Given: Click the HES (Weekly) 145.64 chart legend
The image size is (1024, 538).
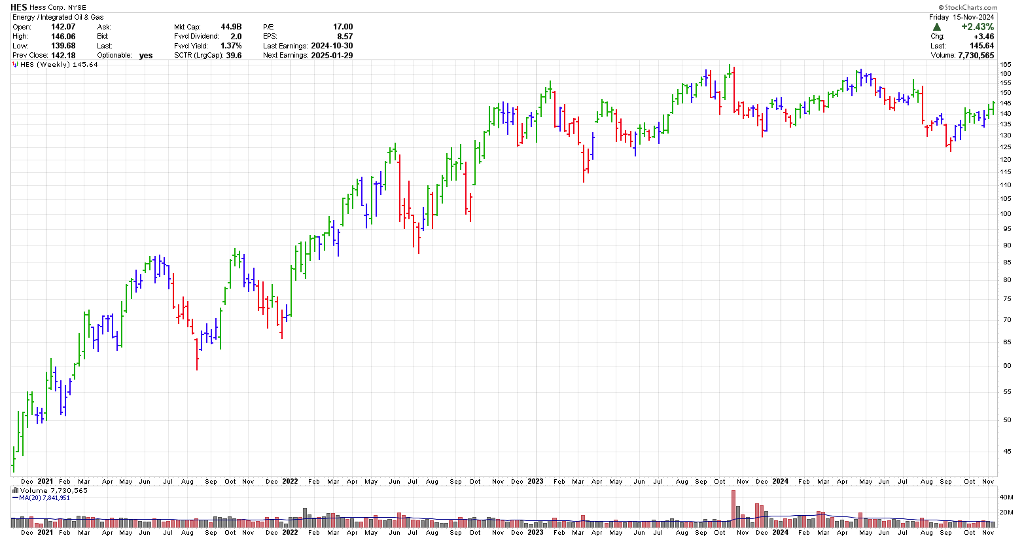Looking at the screenshot, I should (x=59, y=65).
